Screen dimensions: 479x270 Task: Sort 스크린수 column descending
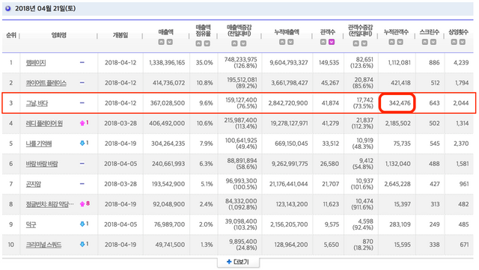click(x=433, y=42)
